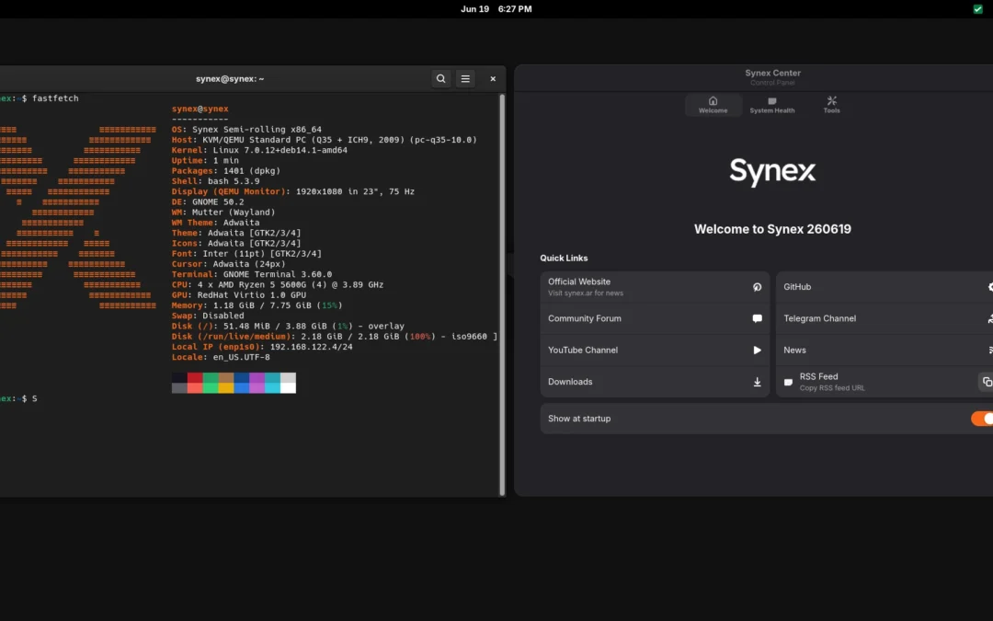Click the "Shell: bash 5.3.9" line
The width and height of the screenshot is (993, 621).
click(215, 181)
